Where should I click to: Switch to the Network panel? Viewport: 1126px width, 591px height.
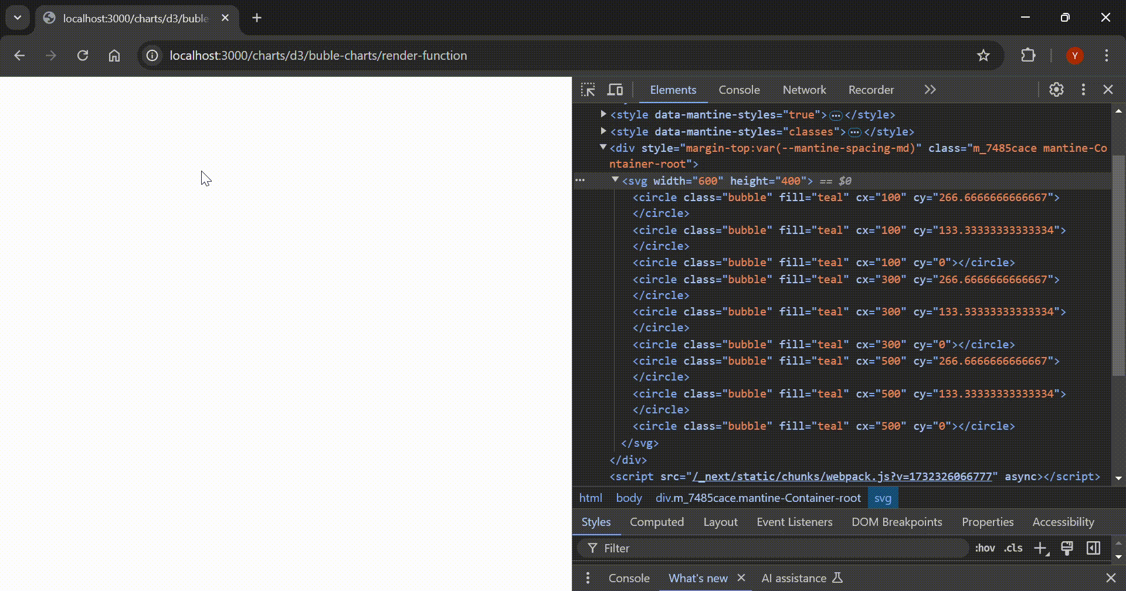pyautogui.click(x=804, y=90)
